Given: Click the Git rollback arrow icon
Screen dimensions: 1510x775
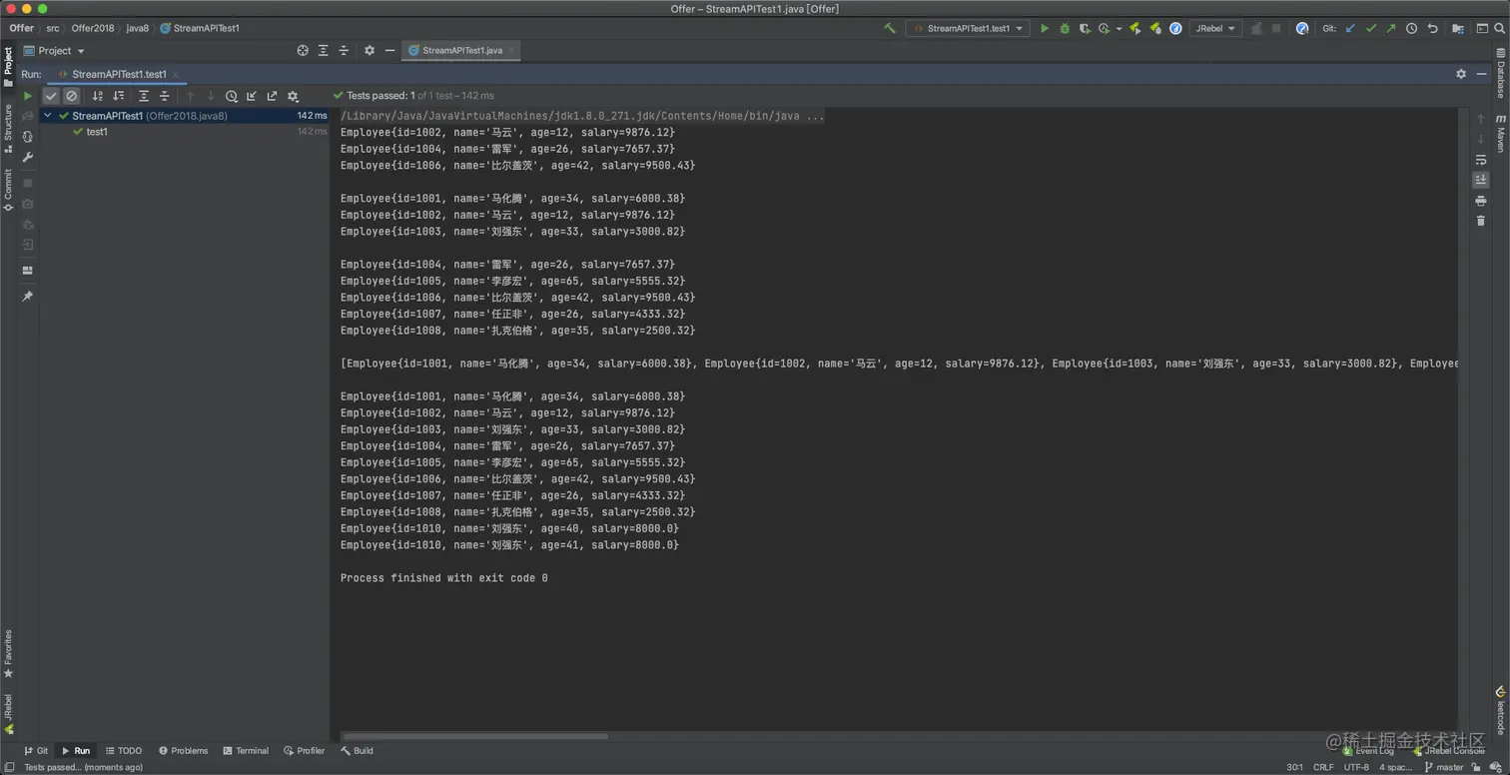Looking at the screenshot, I should click(1432, 29).
